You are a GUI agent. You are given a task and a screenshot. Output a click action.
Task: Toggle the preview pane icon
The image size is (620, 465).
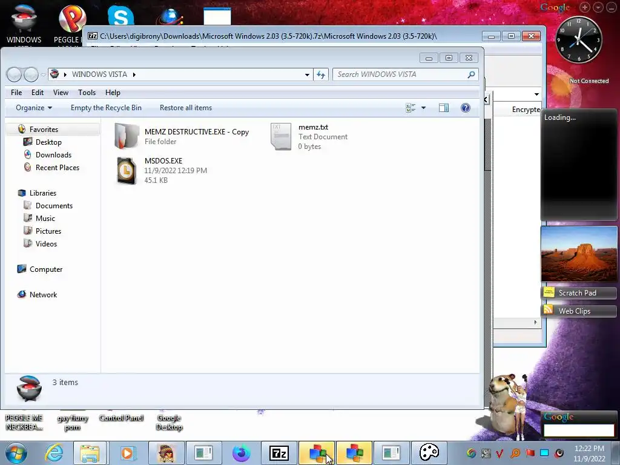(x=444, y=108)
